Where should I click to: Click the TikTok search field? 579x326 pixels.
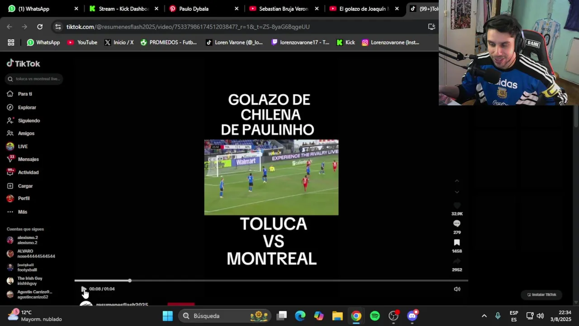pyautogui.click(x=34, y=79)
